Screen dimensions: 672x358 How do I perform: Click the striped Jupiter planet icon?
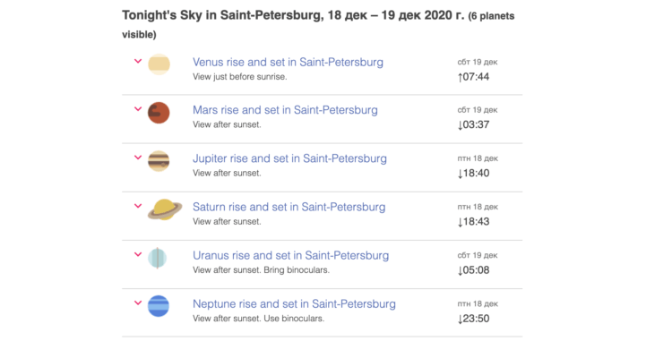[159, 161]
